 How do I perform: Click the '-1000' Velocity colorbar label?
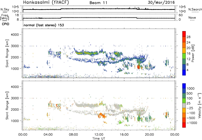(x=192, y=123)
